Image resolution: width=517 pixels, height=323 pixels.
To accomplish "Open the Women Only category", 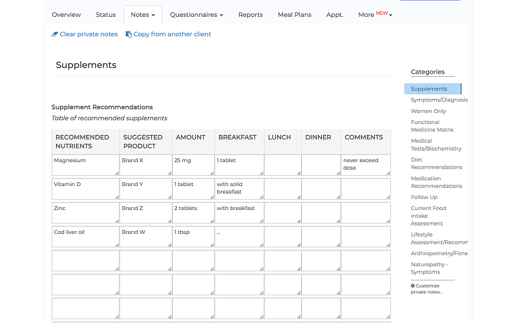I will 428,111.
